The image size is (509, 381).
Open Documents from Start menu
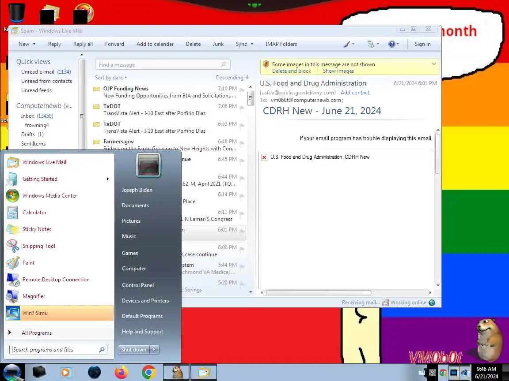pyautogui.click(x=135, y=205)
